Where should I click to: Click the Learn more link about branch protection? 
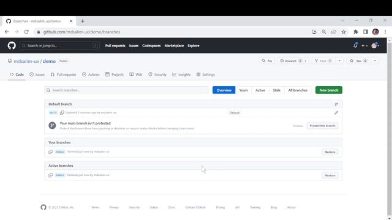tap(186, 128)
